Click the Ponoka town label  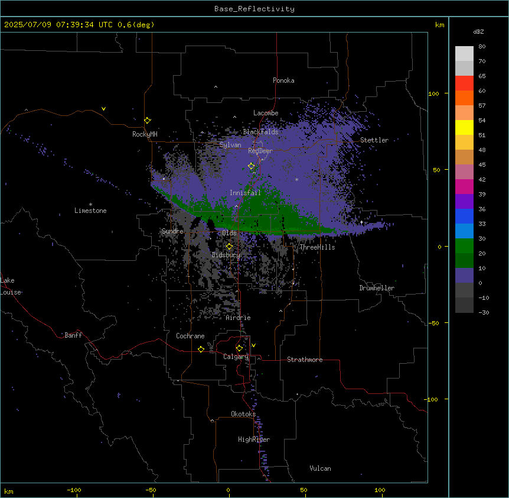(283, 80)
